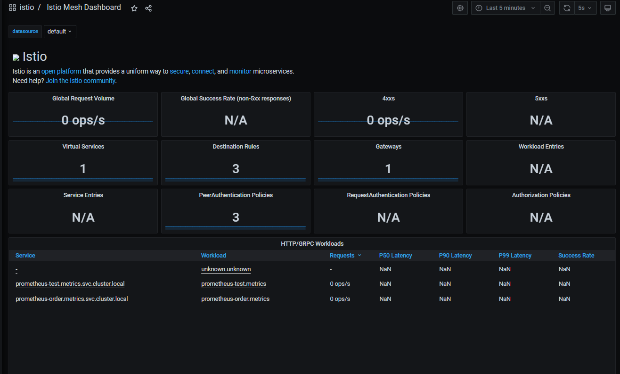This screenshot has width=620, height=374.
Task: Zoom out the time range with magnifier icon
Action: (547, 8)
